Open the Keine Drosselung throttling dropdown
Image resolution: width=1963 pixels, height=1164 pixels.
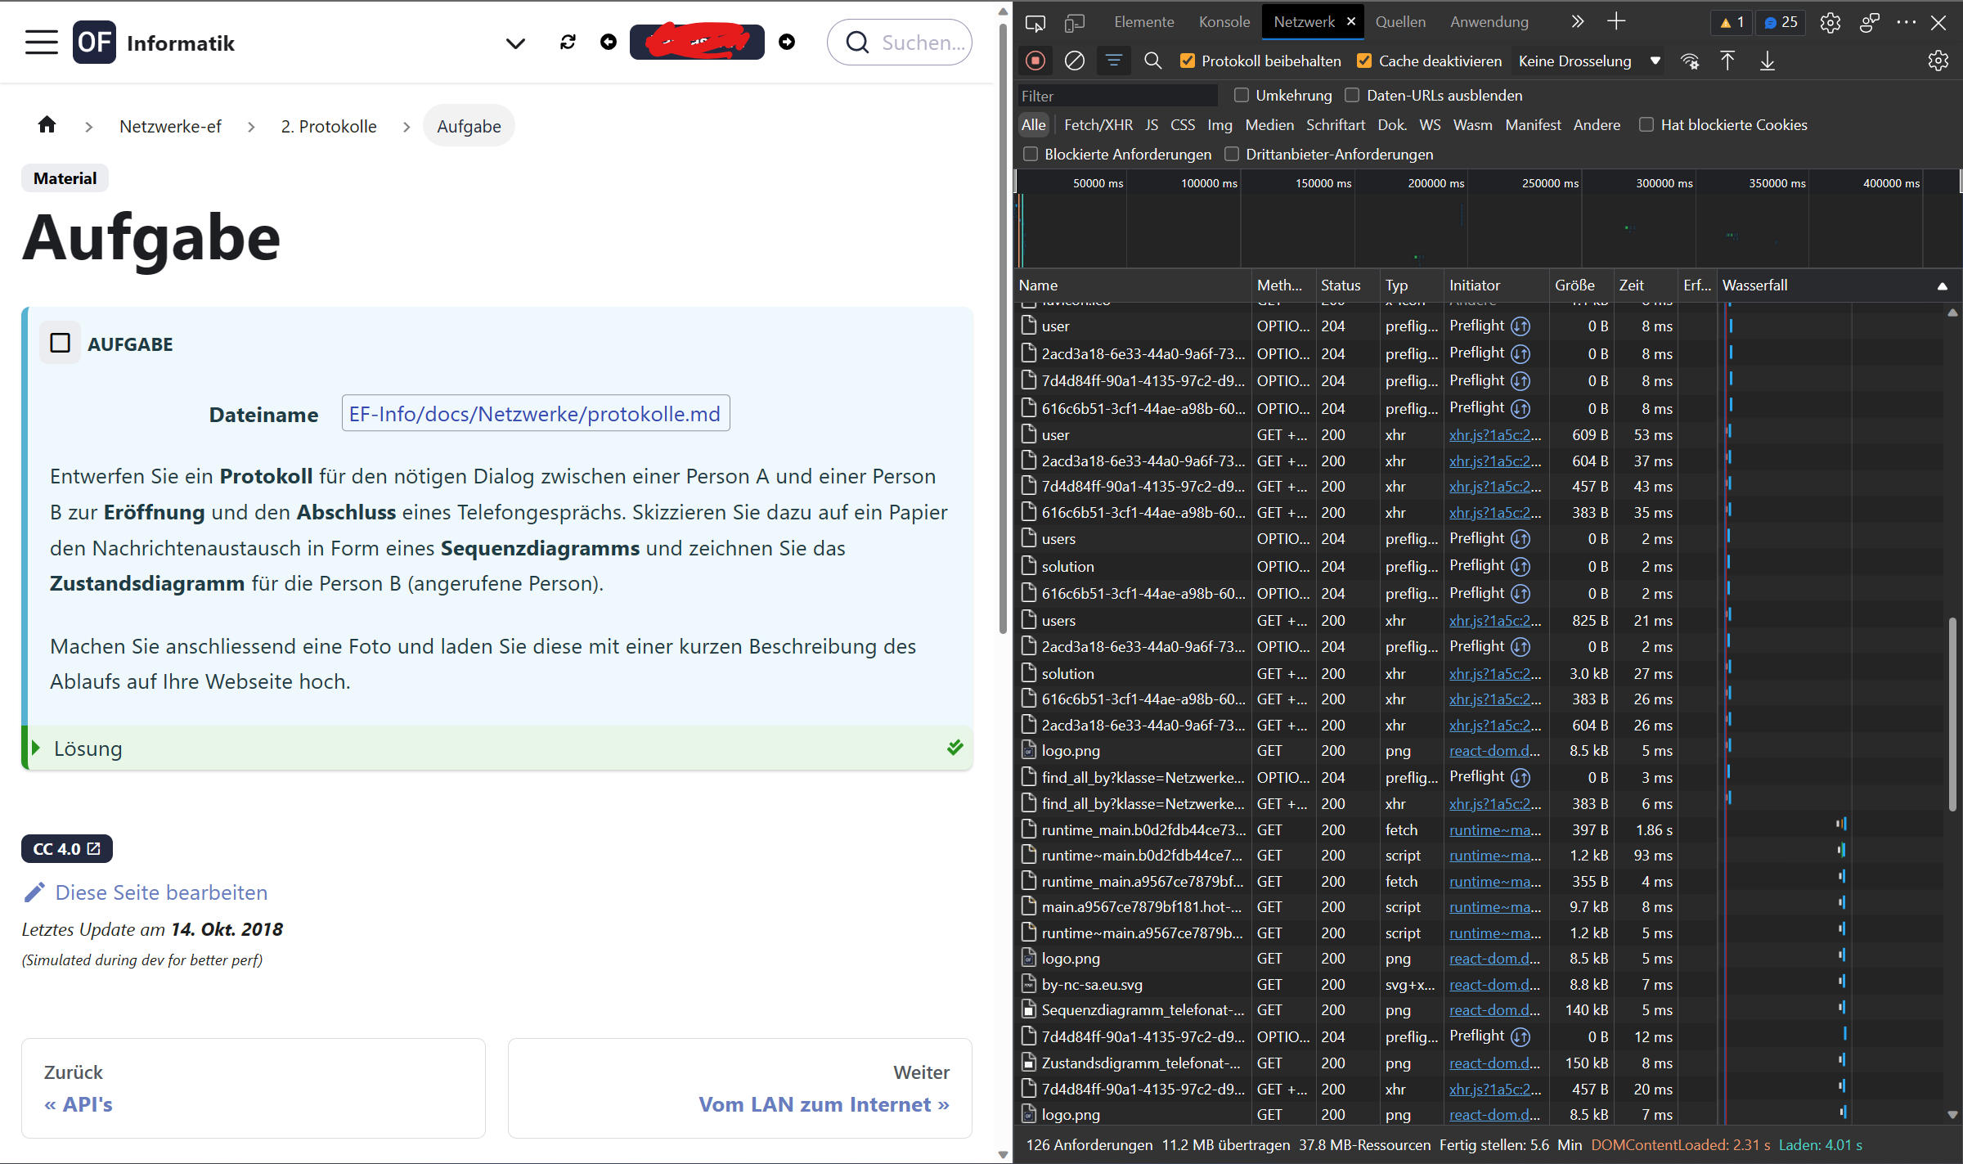point(1589,61)
